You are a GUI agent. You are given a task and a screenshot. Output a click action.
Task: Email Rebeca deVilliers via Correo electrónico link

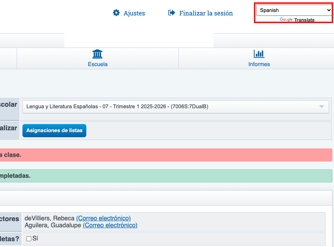(103, 218)
